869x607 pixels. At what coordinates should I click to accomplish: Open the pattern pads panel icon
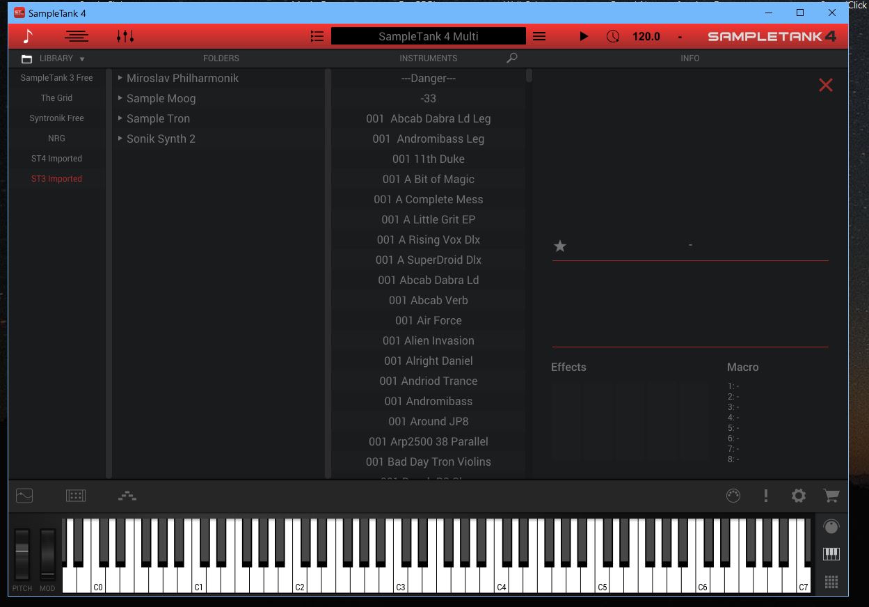76,496
